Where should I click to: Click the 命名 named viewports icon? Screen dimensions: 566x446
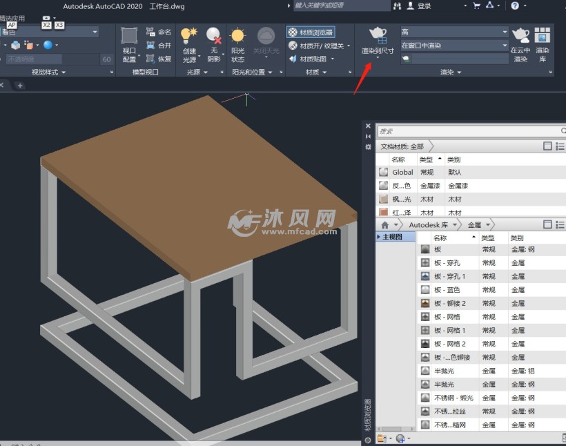[150, 32]
